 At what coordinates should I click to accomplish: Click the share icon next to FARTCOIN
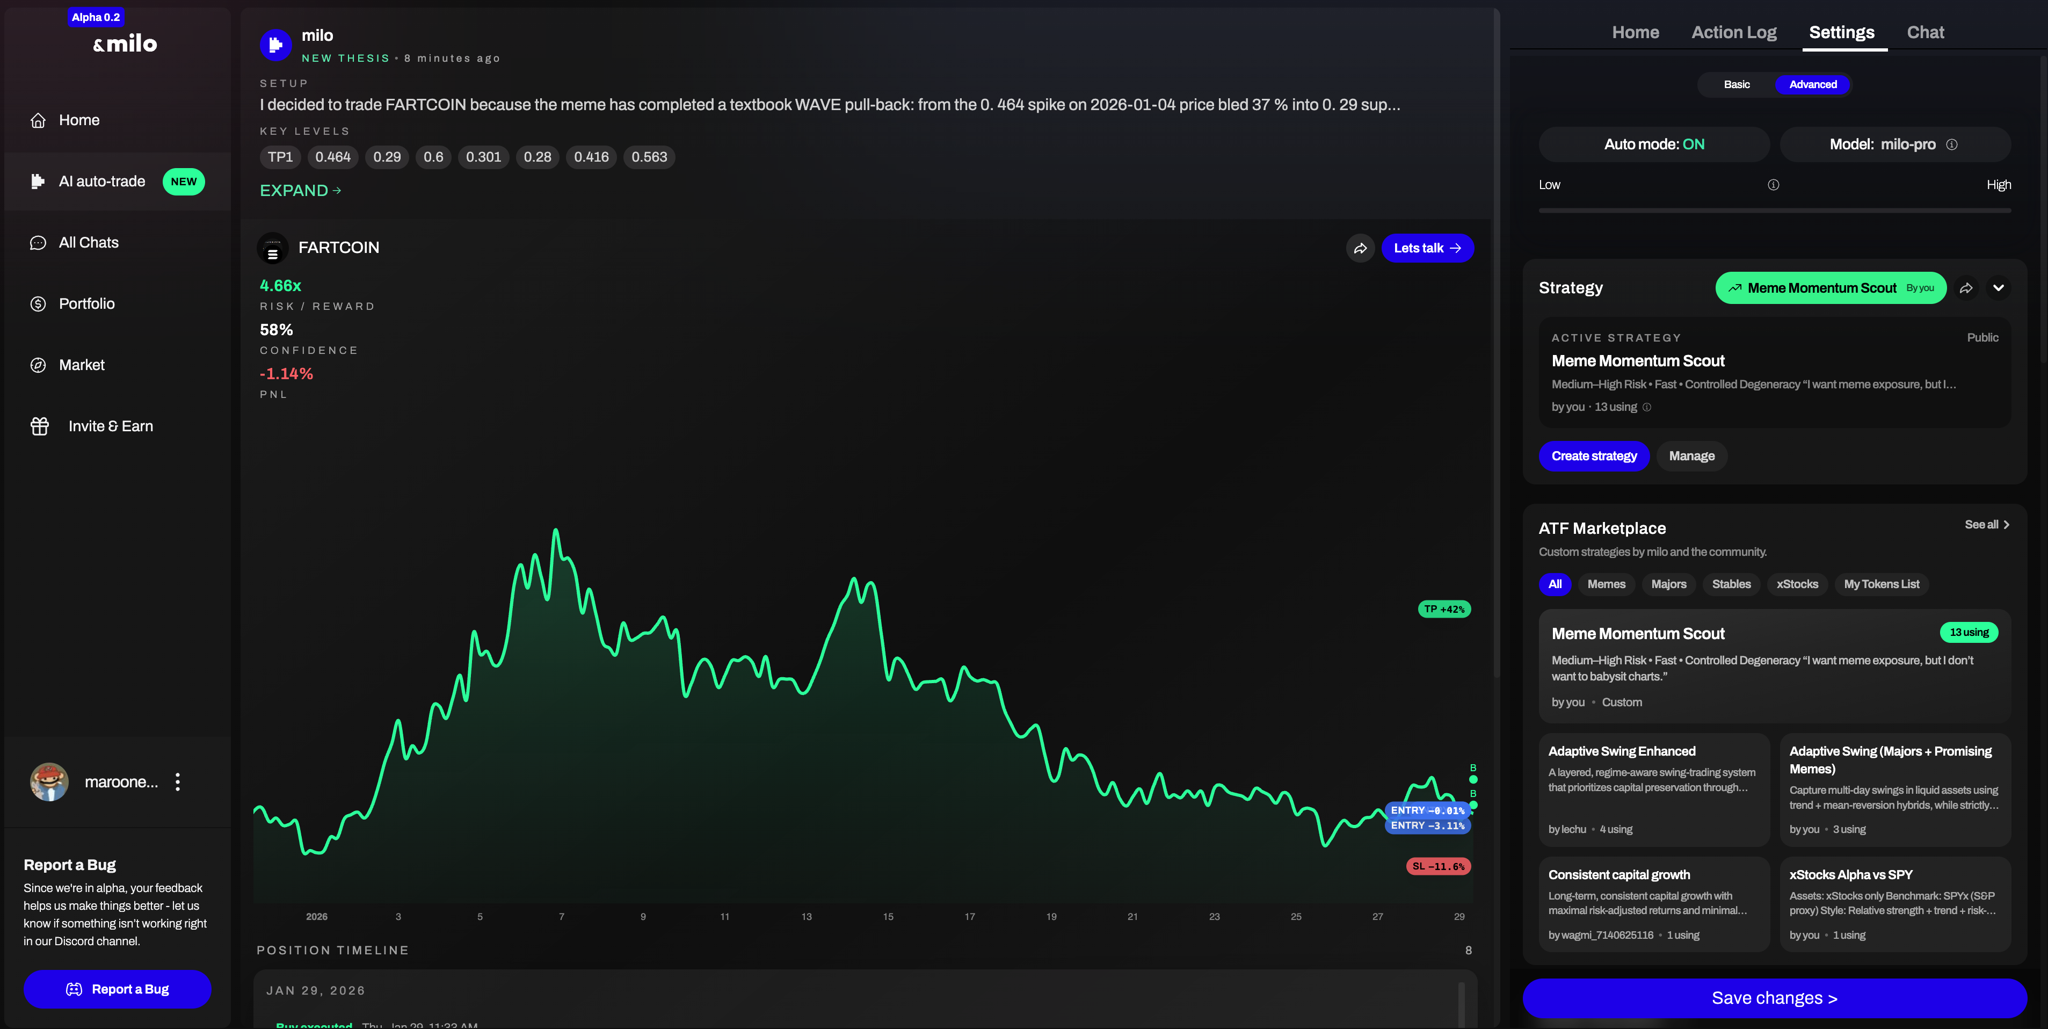tap(1360, 248)
